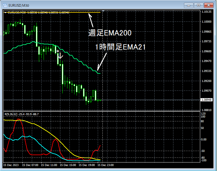Click the 15 Dec 23:00 time label

pos(106,165)
